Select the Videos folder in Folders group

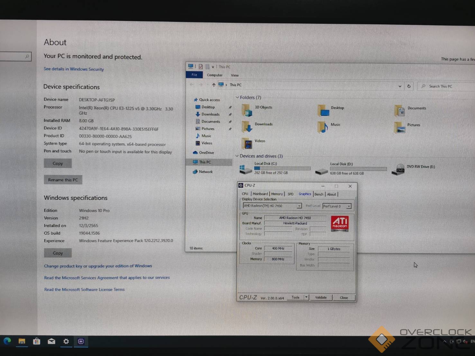click(x=254, y=143)
